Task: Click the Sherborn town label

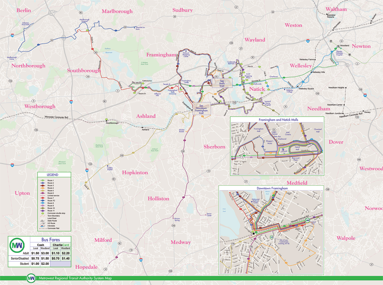Action: point(214,147)
